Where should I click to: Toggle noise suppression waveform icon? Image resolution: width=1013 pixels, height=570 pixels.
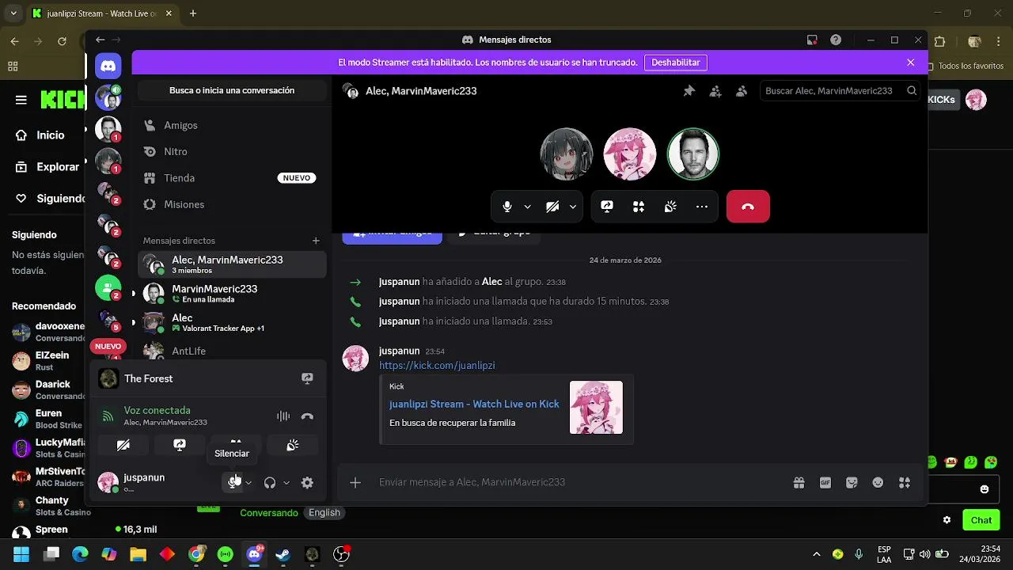pos(283,416)
